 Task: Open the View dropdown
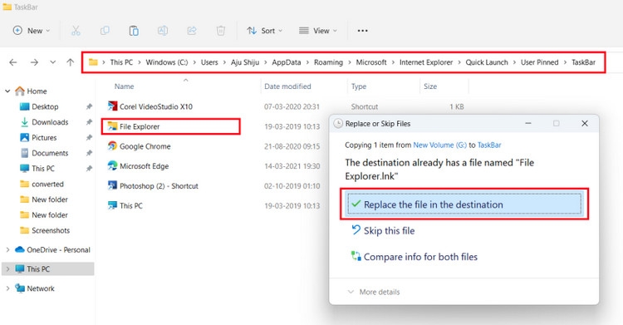(318, 31)
